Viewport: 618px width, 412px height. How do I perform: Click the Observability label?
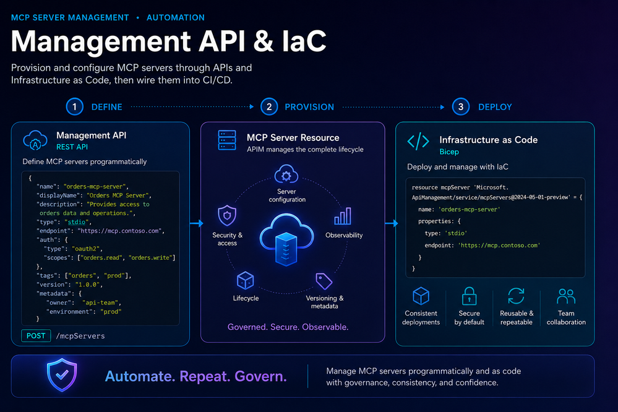tap(344, 235)
